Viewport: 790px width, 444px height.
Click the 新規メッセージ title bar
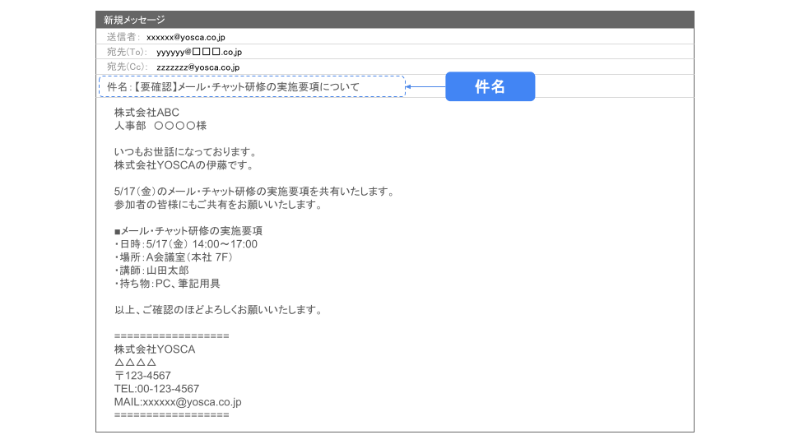pyautogui.click(x=395, y=20)
